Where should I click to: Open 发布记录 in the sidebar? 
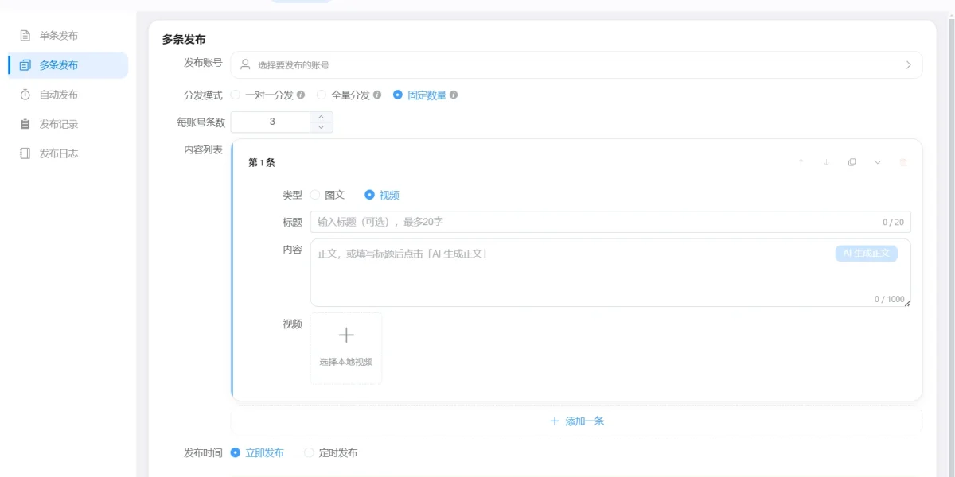click(68, 124)
